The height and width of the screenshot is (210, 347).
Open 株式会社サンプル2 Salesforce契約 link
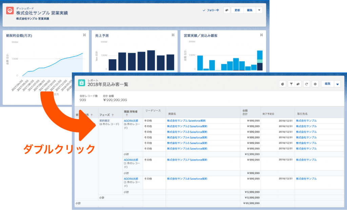187,126
